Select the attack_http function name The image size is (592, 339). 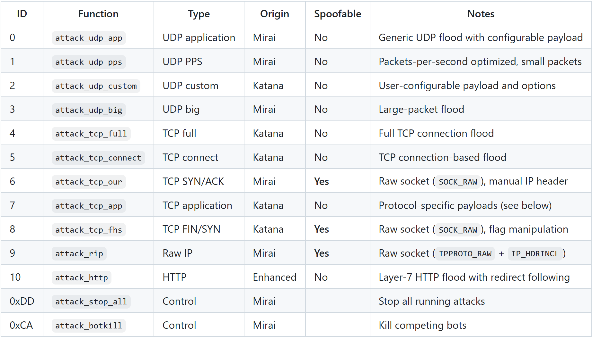coord(81,277)
